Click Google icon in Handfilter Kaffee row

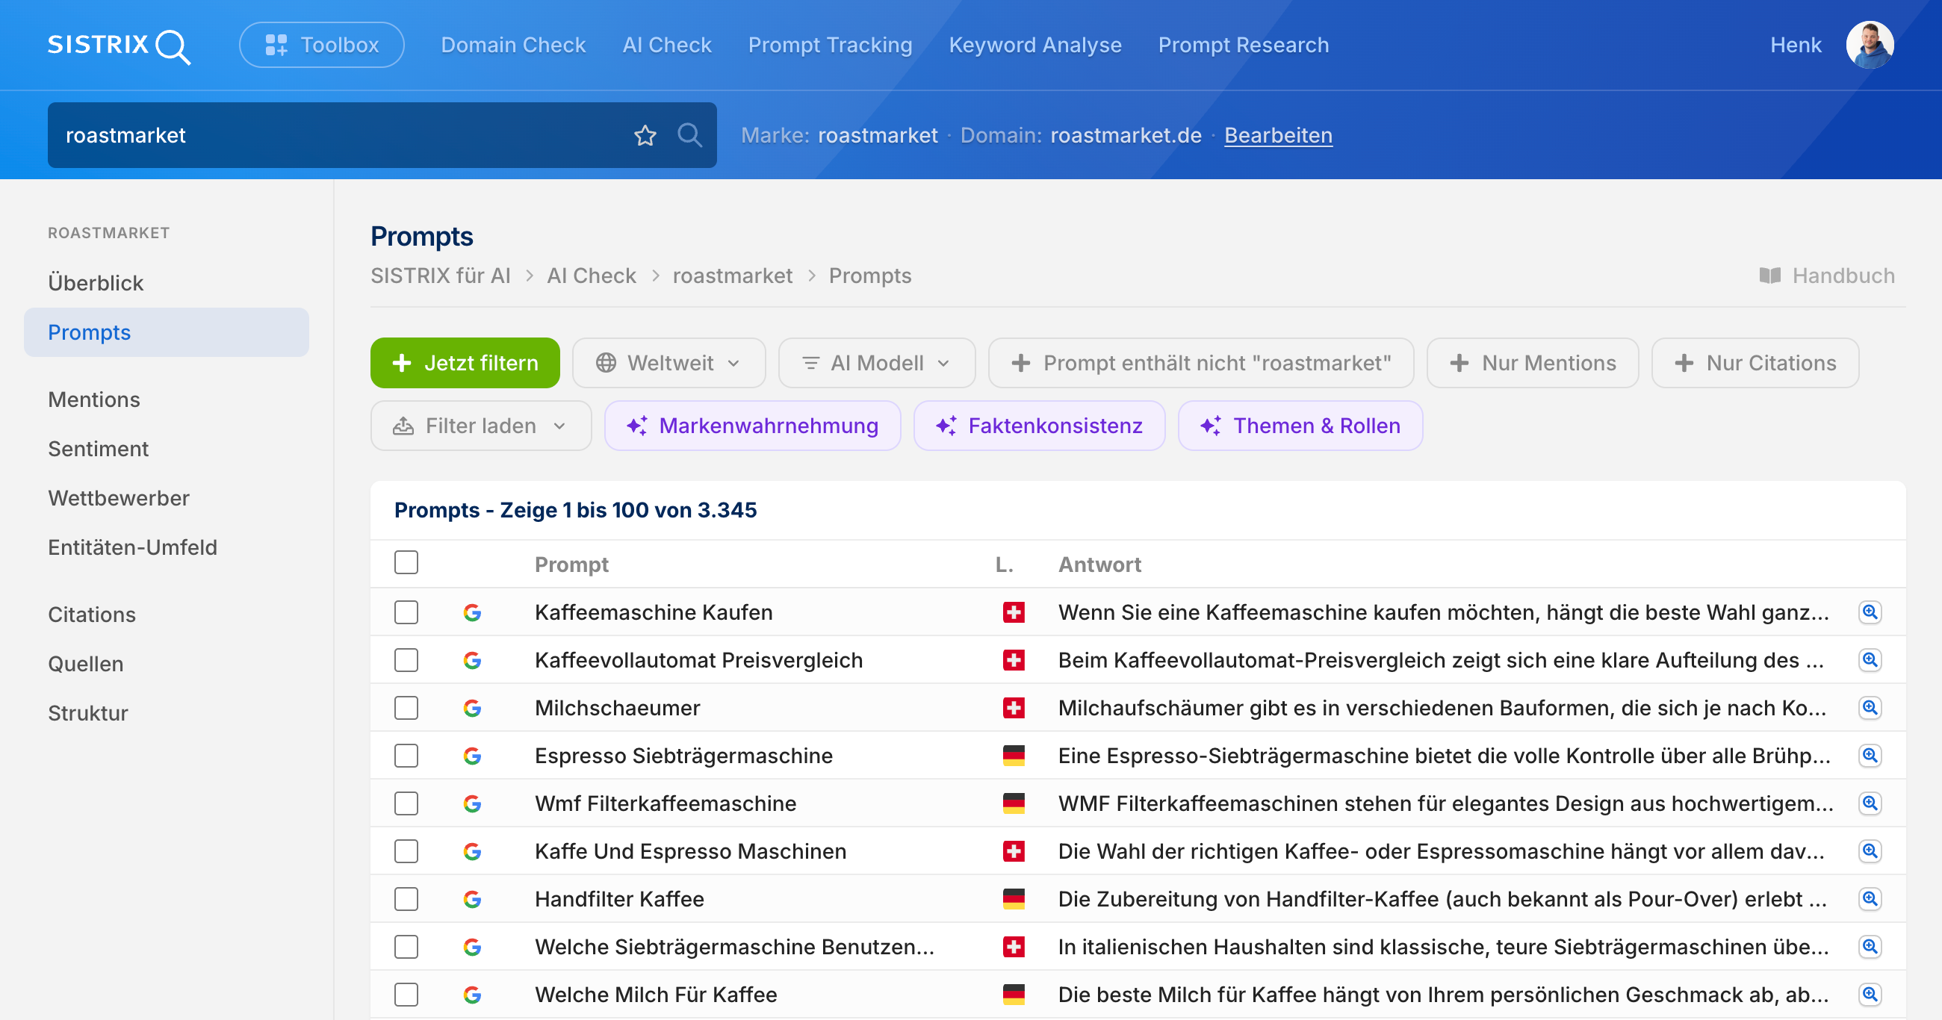473,898
